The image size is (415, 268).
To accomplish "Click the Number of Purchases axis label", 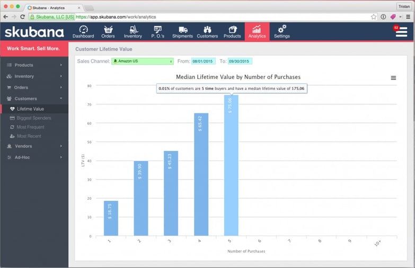I will coord(246,251).
